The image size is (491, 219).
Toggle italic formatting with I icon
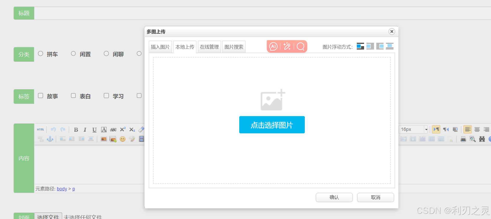[x=85, y=130]
